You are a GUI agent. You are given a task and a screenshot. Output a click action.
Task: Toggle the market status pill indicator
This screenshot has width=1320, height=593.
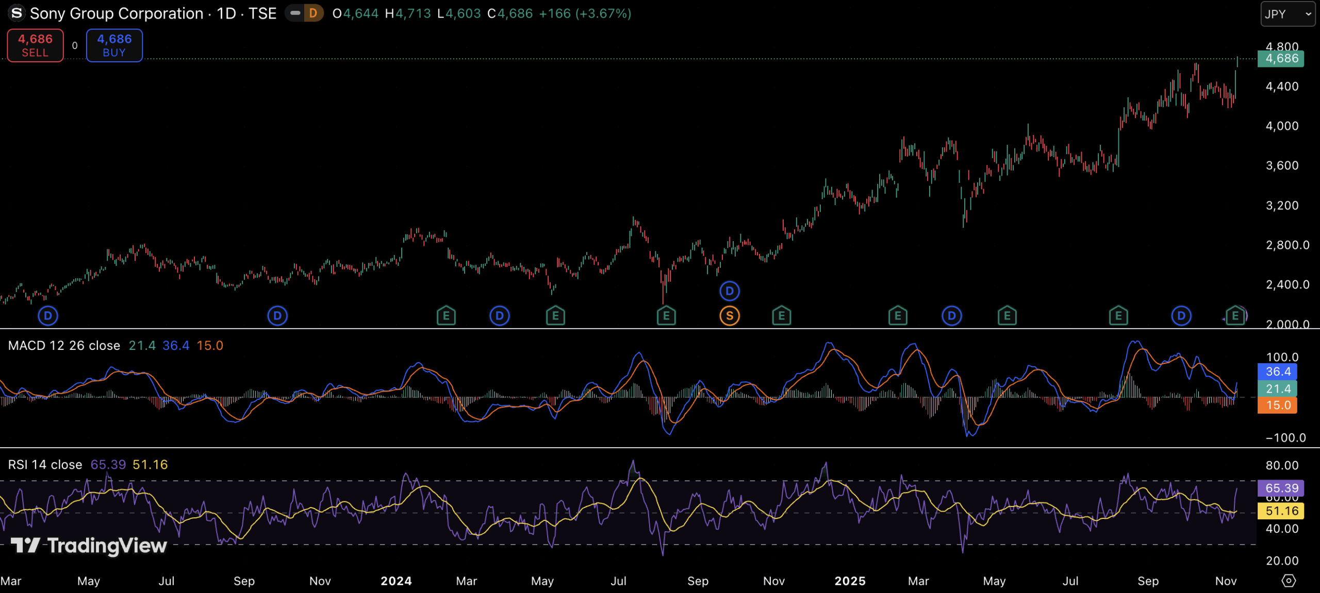(x=295, y=13)
